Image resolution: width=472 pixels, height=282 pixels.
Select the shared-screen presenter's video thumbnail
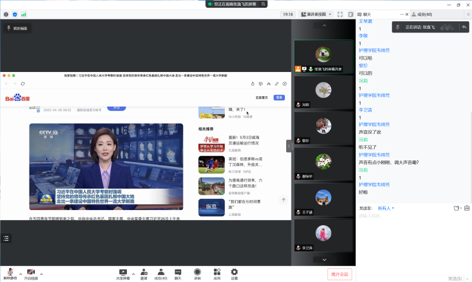pos(322,56)
